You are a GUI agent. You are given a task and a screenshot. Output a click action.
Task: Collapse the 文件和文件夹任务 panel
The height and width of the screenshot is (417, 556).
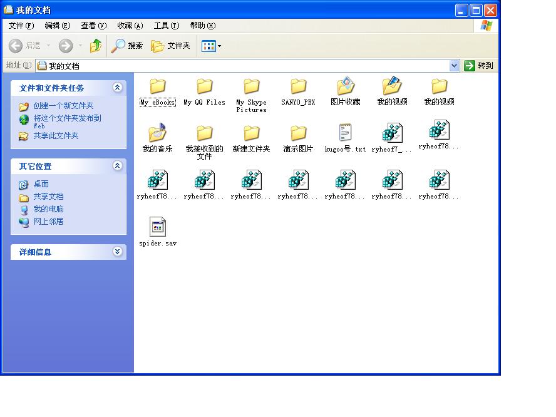[x=117, y=88]
